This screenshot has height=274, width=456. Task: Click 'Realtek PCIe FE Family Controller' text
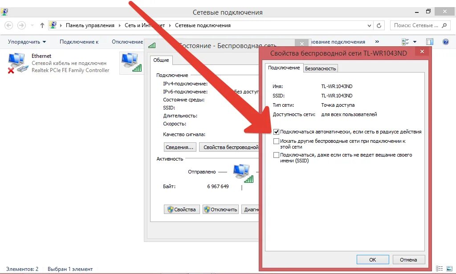pos(70,70)
